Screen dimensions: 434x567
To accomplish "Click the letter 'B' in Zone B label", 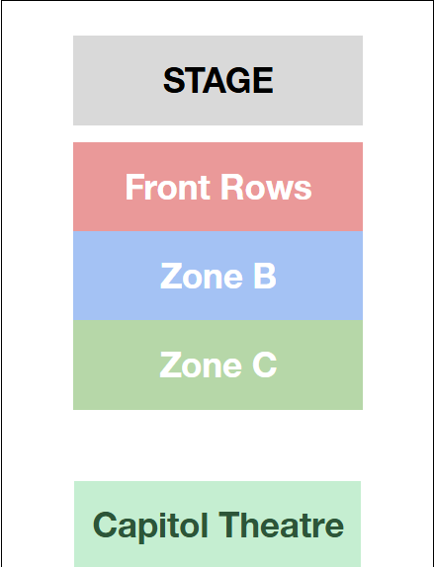I will pos(265,276).
